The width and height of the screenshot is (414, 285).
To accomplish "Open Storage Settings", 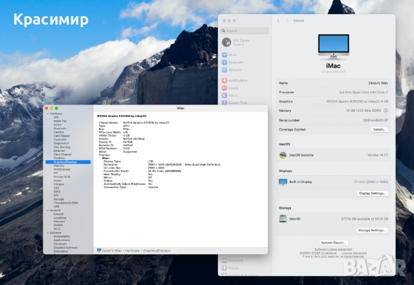I will pyautogui.click(x=372, y=230).
